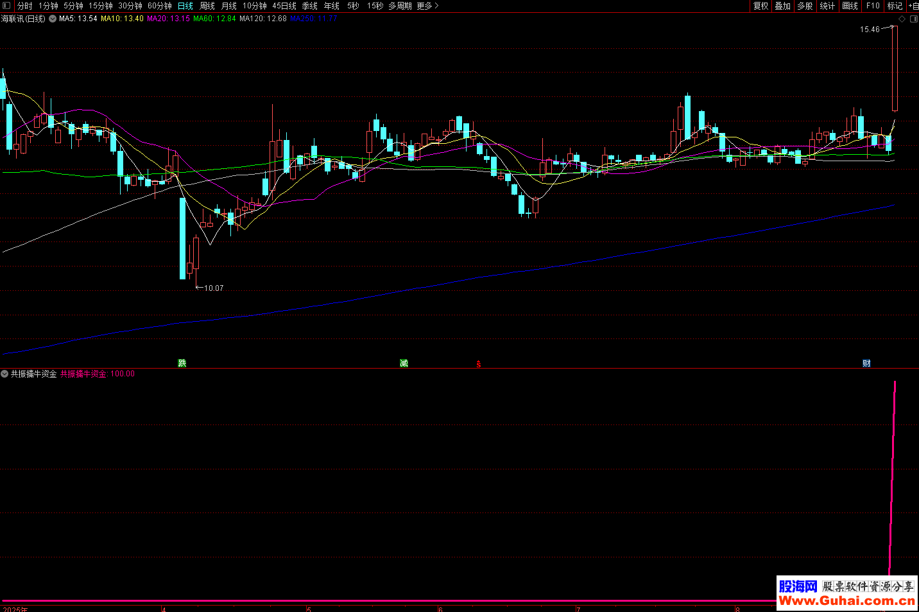Image resolution: width=919 pixels, height=612 pixels.
Task: Click the green MA60: 12.84 label
Action: click(x=214, y=19)
